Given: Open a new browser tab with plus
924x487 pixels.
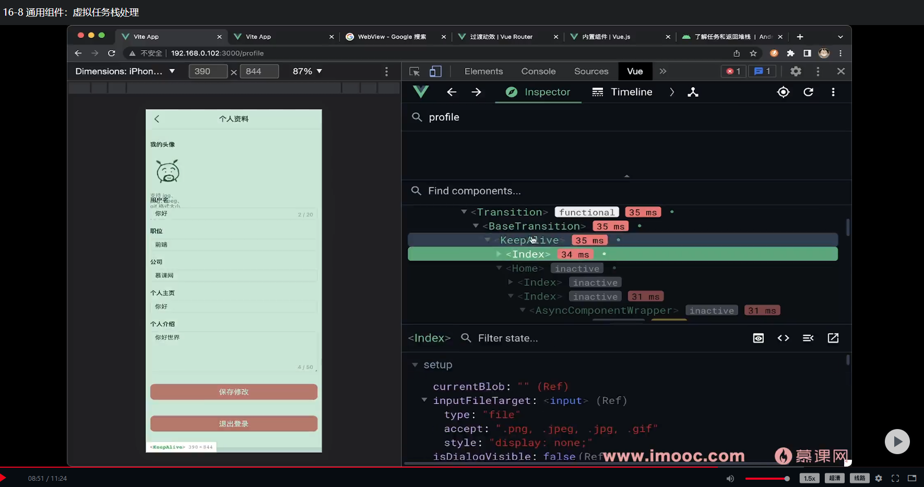Looking at the screenshot, I should pyautogui.click(x=800, y=37).
